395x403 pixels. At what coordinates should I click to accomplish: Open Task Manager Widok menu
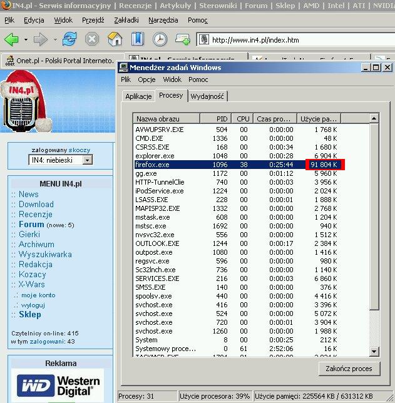[172, 79]
